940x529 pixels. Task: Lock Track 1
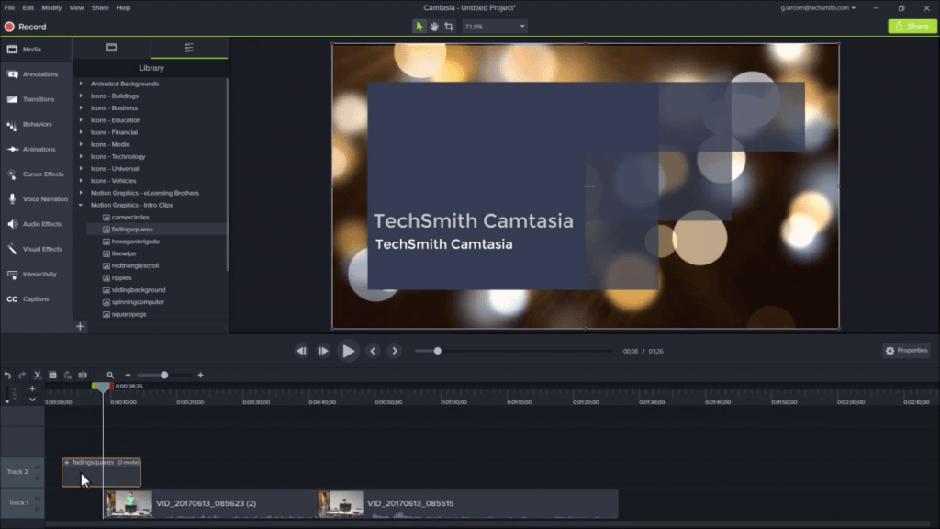(38, 509)
